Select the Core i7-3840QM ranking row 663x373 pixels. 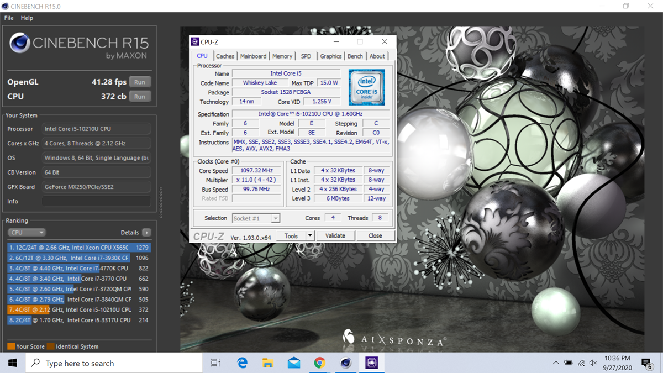click(x=79, y=300)
